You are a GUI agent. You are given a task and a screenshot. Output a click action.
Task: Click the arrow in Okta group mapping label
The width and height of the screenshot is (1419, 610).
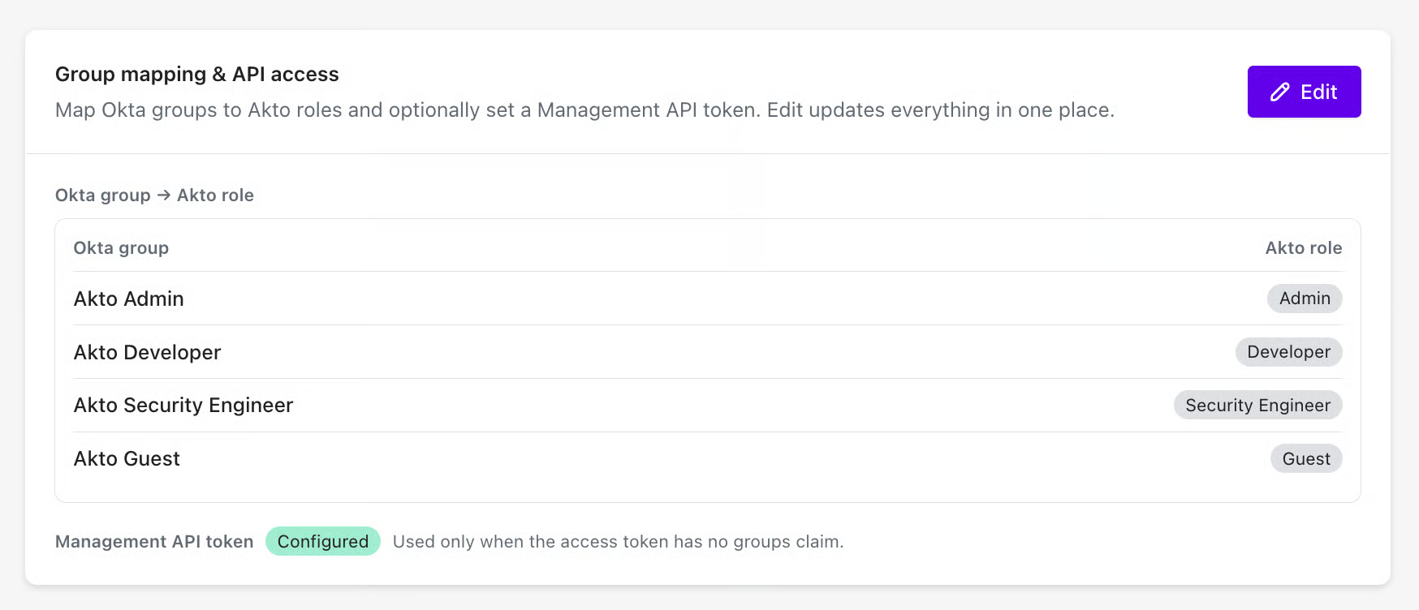164,195
